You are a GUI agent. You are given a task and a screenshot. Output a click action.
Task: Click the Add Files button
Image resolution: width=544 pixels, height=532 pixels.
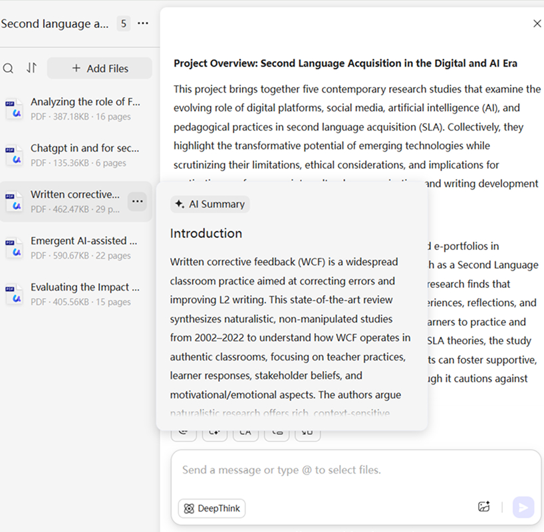100,68
